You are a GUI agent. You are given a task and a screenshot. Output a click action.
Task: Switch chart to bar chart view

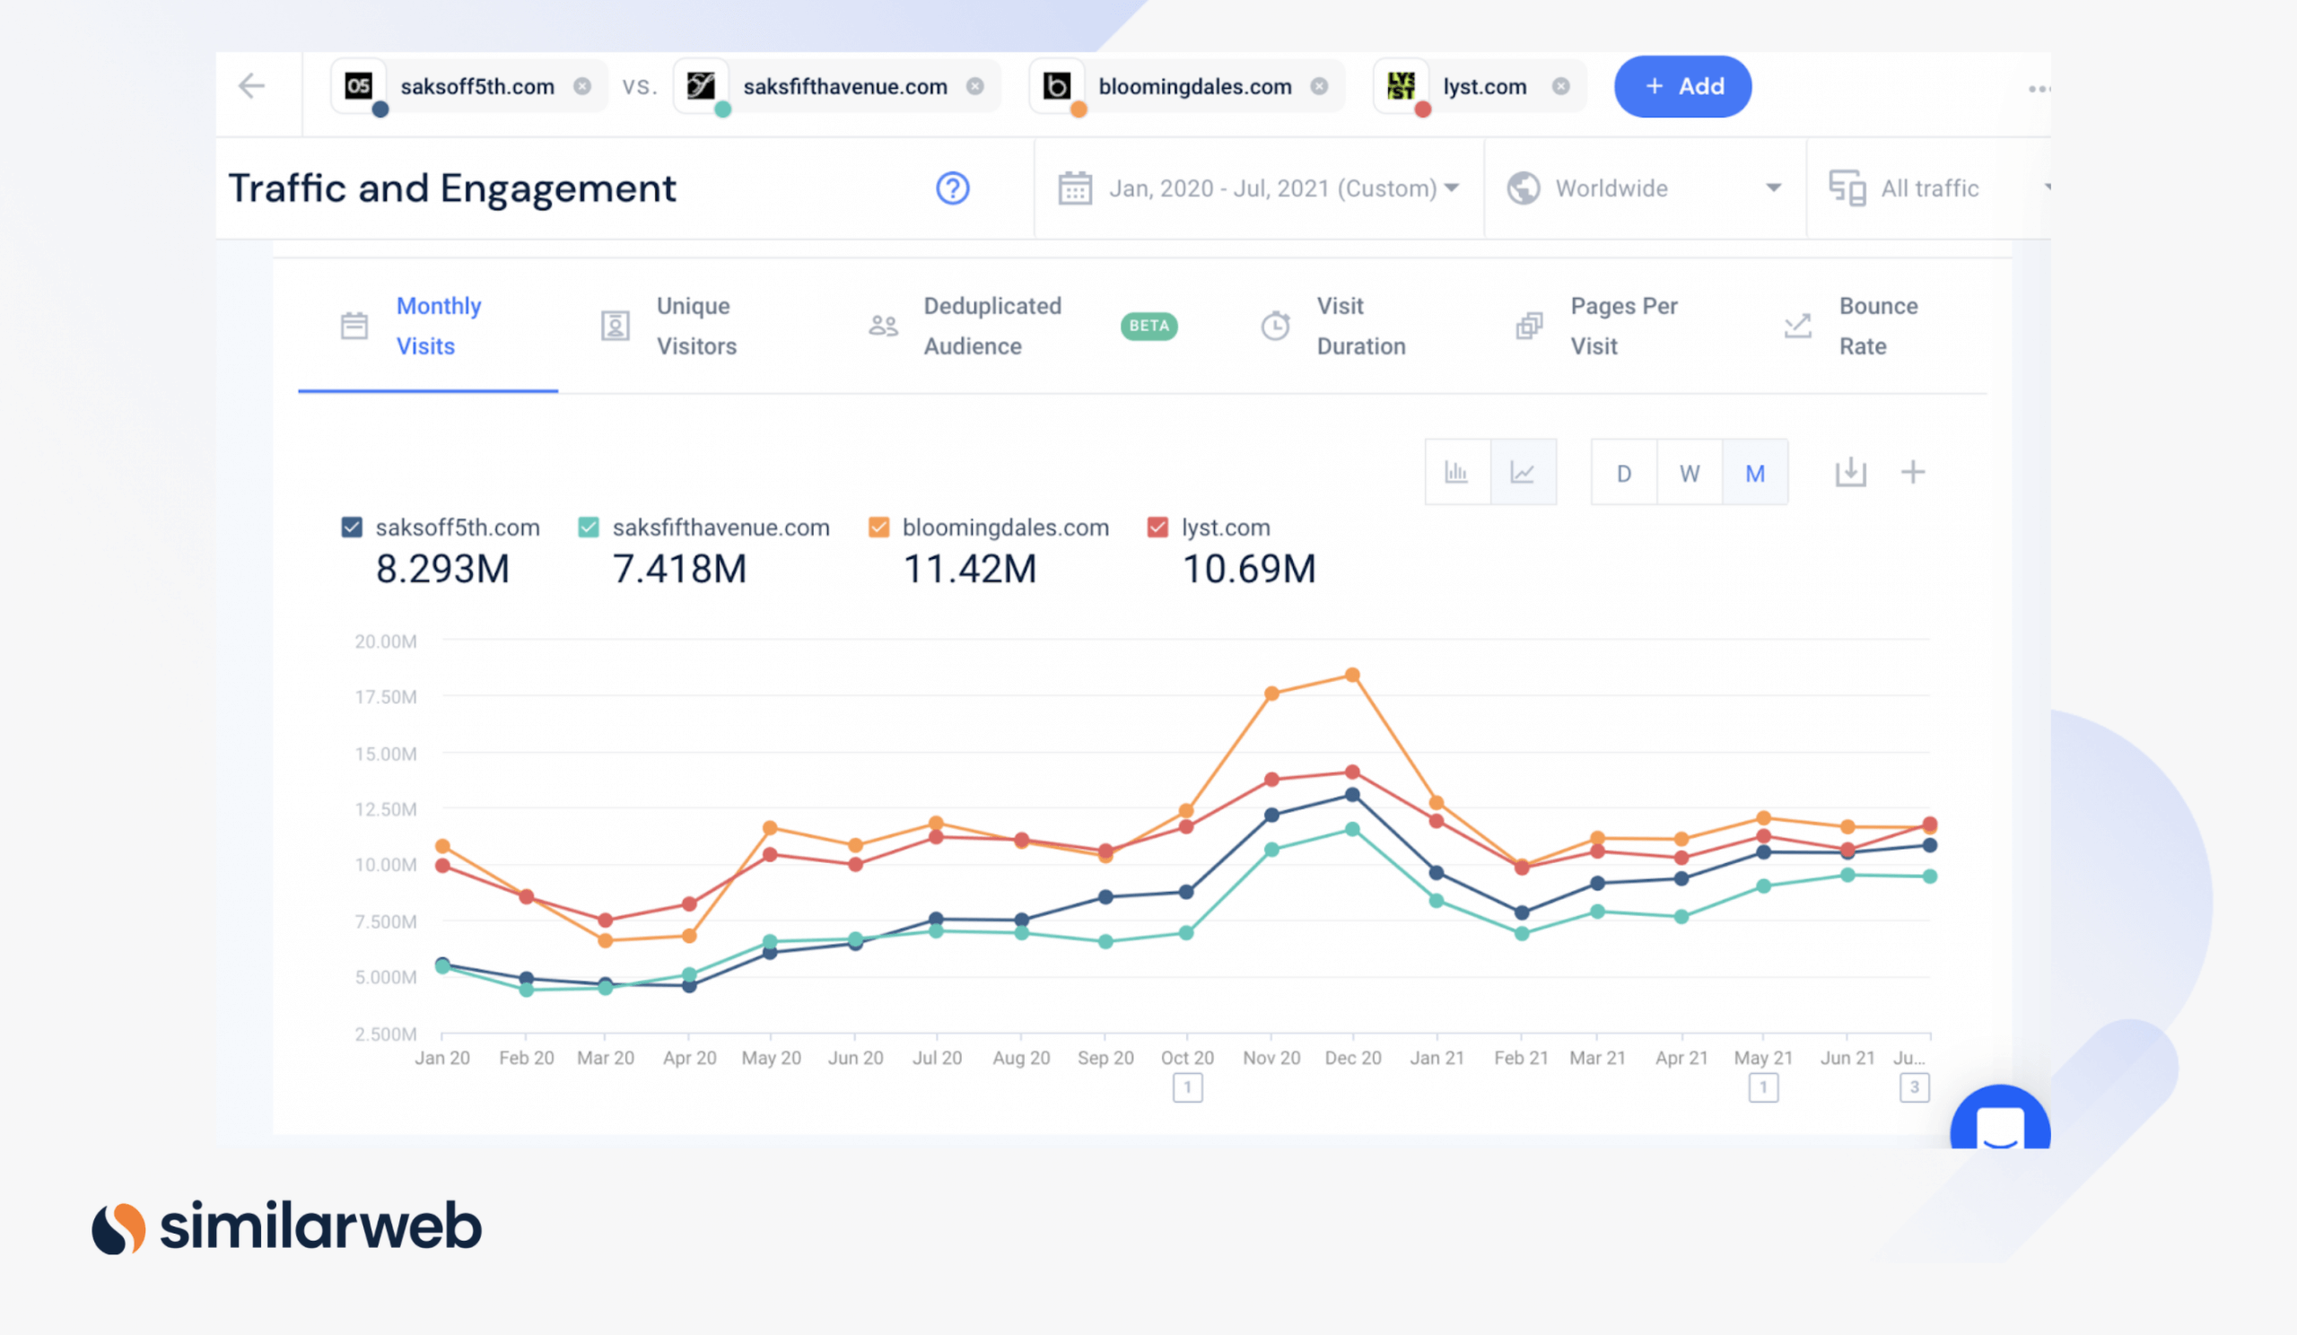click(1456, 472)
